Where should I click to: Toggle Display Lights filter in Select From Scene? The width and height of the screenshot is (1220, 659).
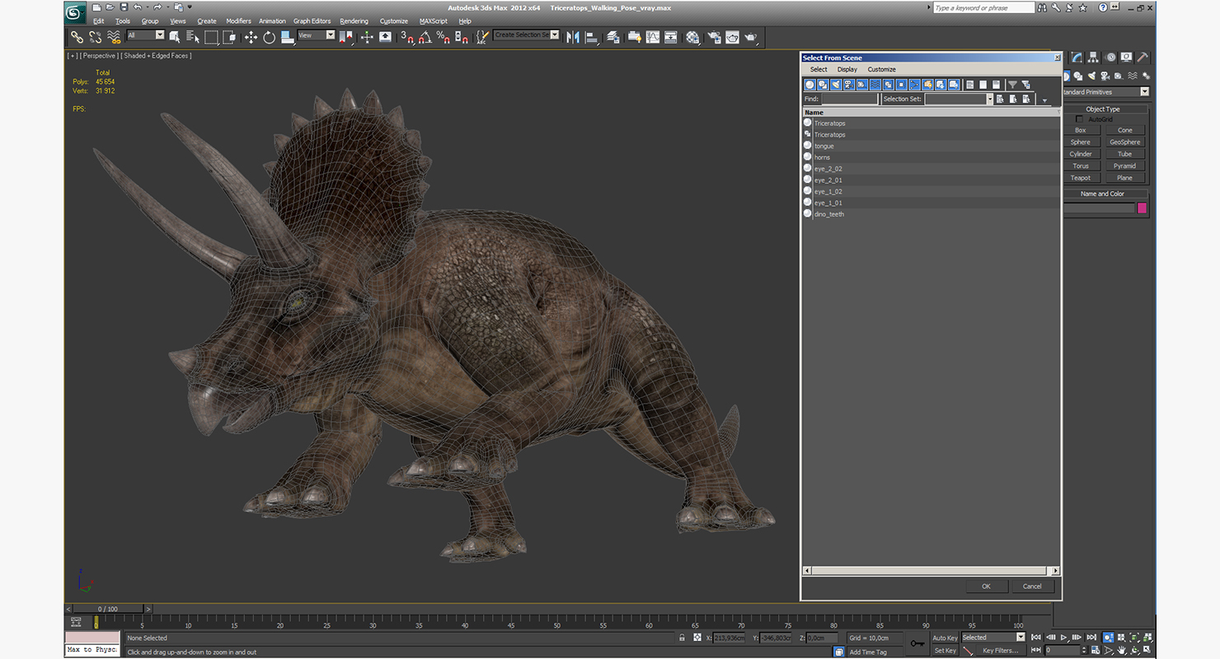(836, 85)
